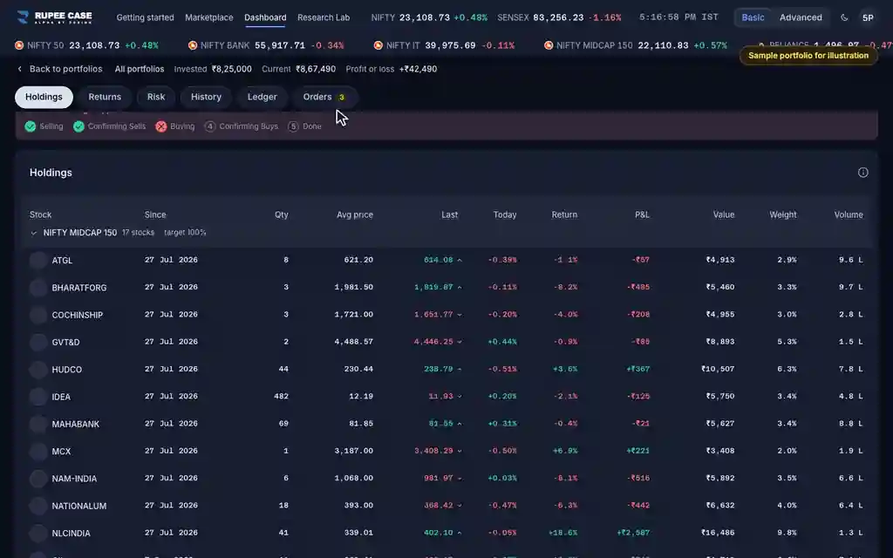This screenshot has height=558, width=893.
Task: Click HUDCO value ₹10,507
Action: coord(719,369)
